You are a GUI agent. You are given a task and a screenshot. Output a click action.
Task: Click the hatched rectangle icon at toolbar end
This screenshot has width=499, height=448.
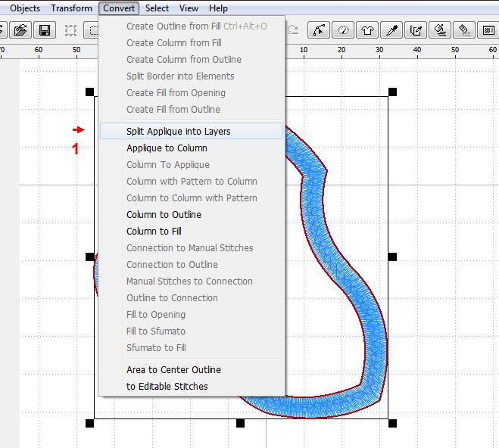click(x=488, y=31)
